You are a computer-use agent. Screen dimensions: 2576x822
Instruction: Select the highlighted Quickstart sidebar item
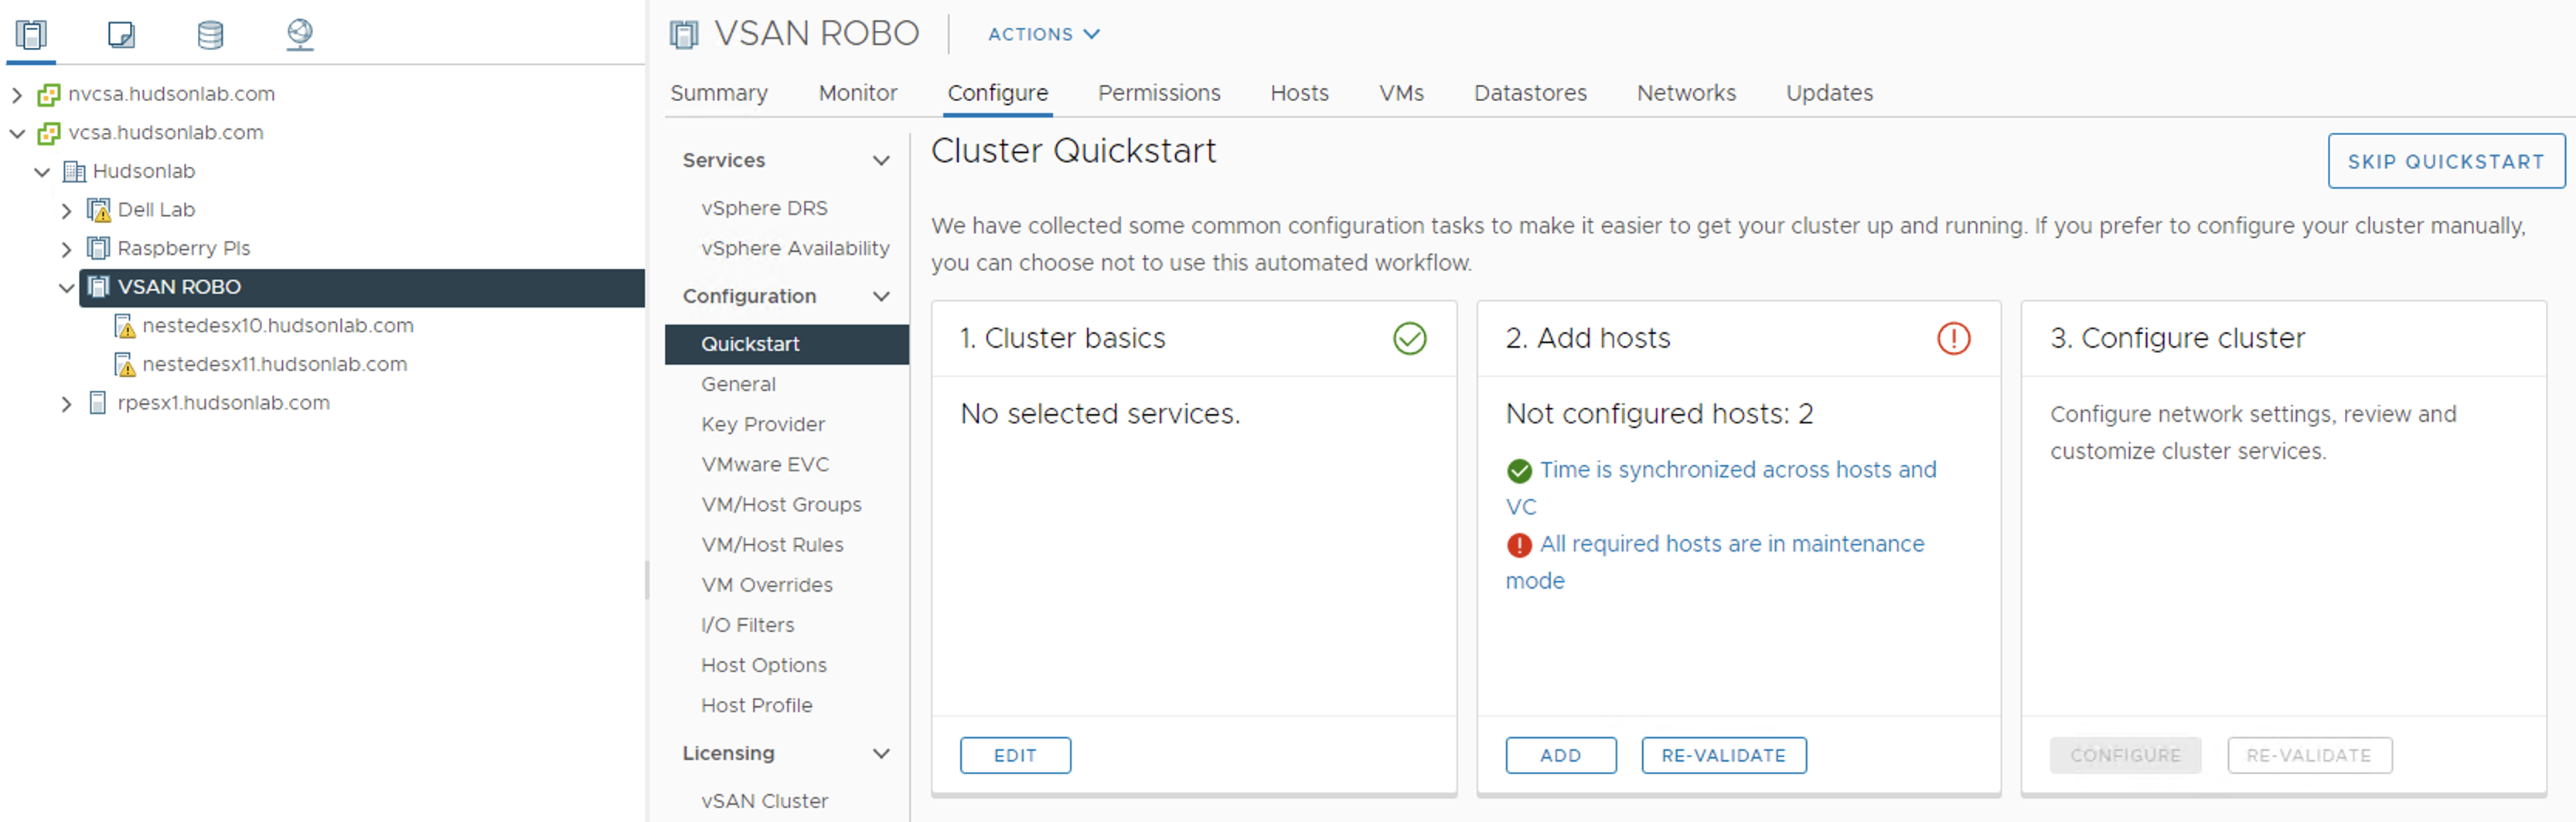(787, 344)
